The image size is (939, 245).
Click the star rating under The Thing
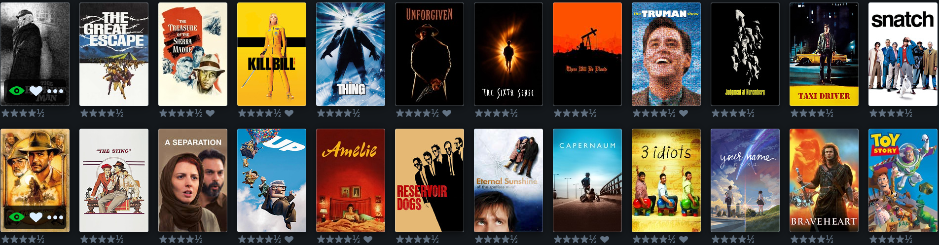[x=338, y=113]
